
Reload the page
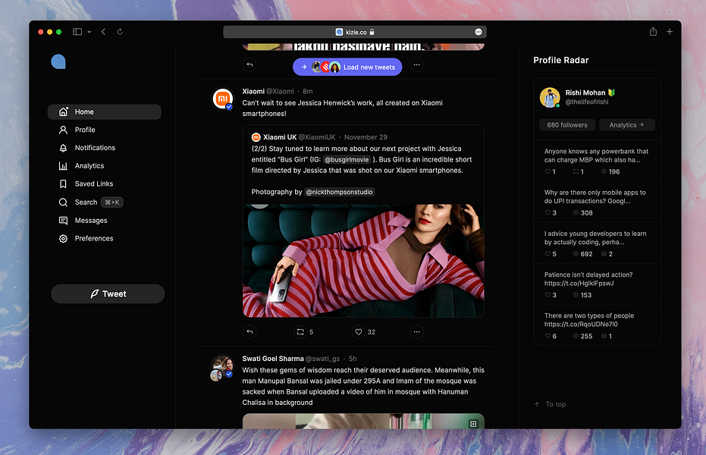click(x=120, y=32)
